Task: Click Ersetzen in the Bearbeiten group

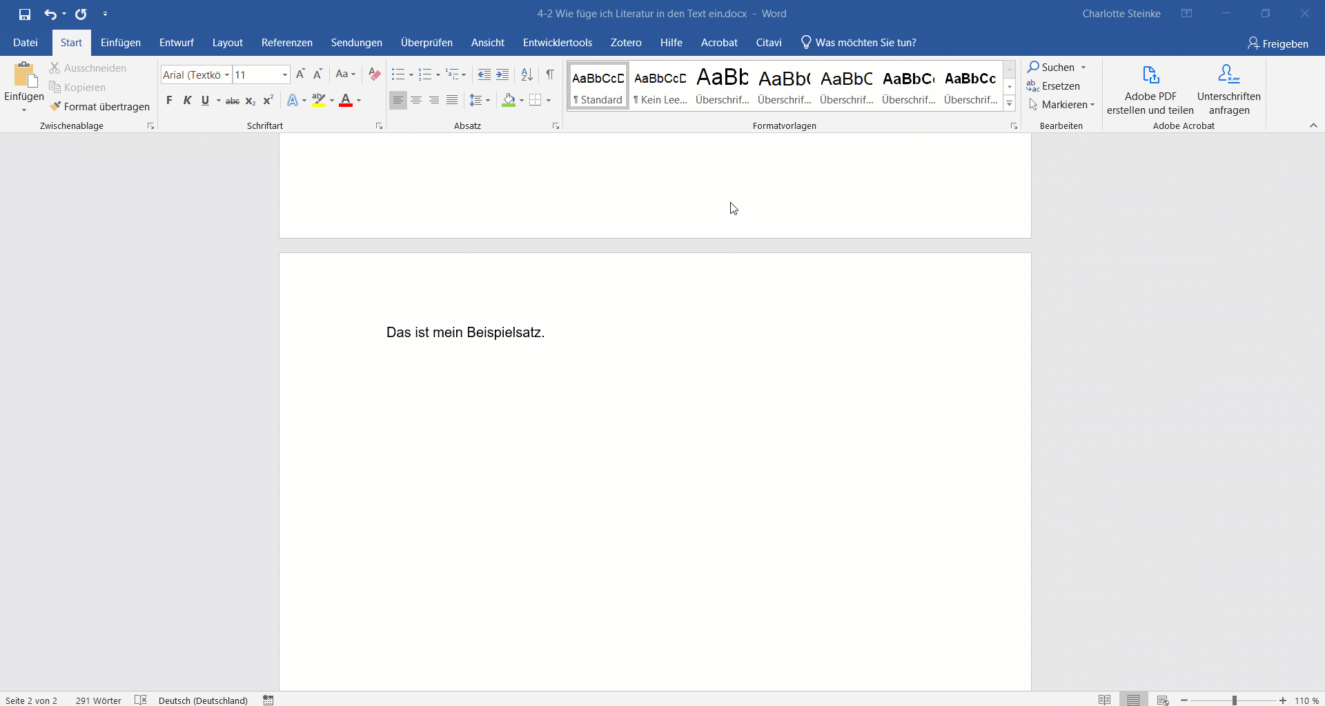Action: [x=1060, y=86]
